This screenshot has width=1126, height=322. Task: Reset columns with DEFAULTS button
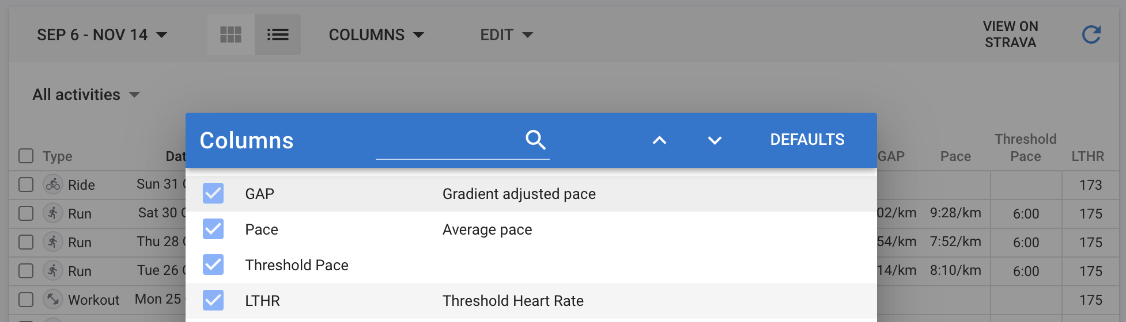coord(807,140)
